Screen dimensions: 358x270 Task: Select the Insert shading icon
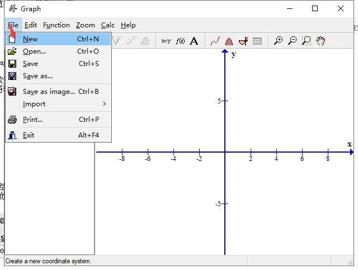pos(229,41)
